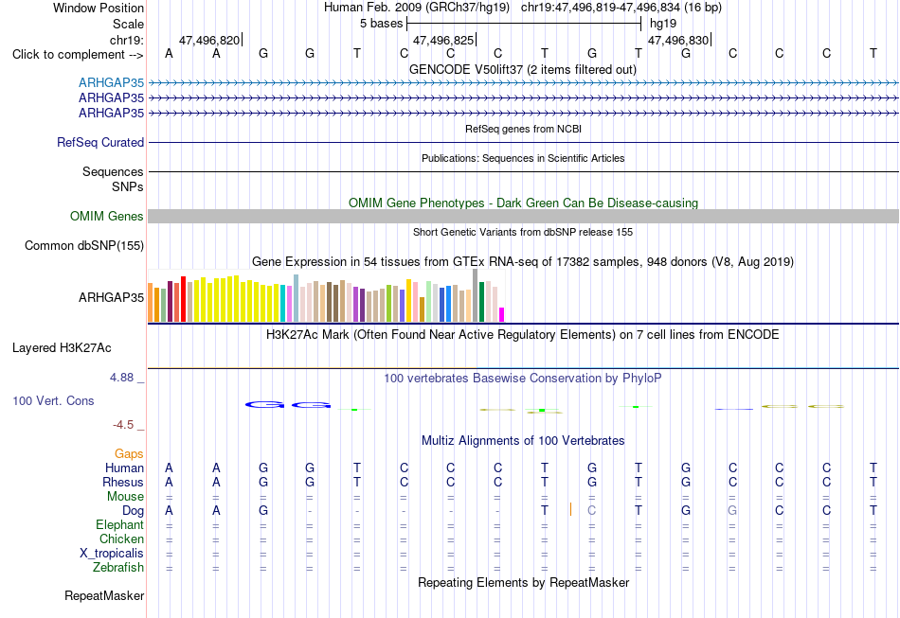Click 'OMIM Gene Phenotypes - Dark Green' track title
Screen dimensions: 900x618
click(x=523, y=203)
